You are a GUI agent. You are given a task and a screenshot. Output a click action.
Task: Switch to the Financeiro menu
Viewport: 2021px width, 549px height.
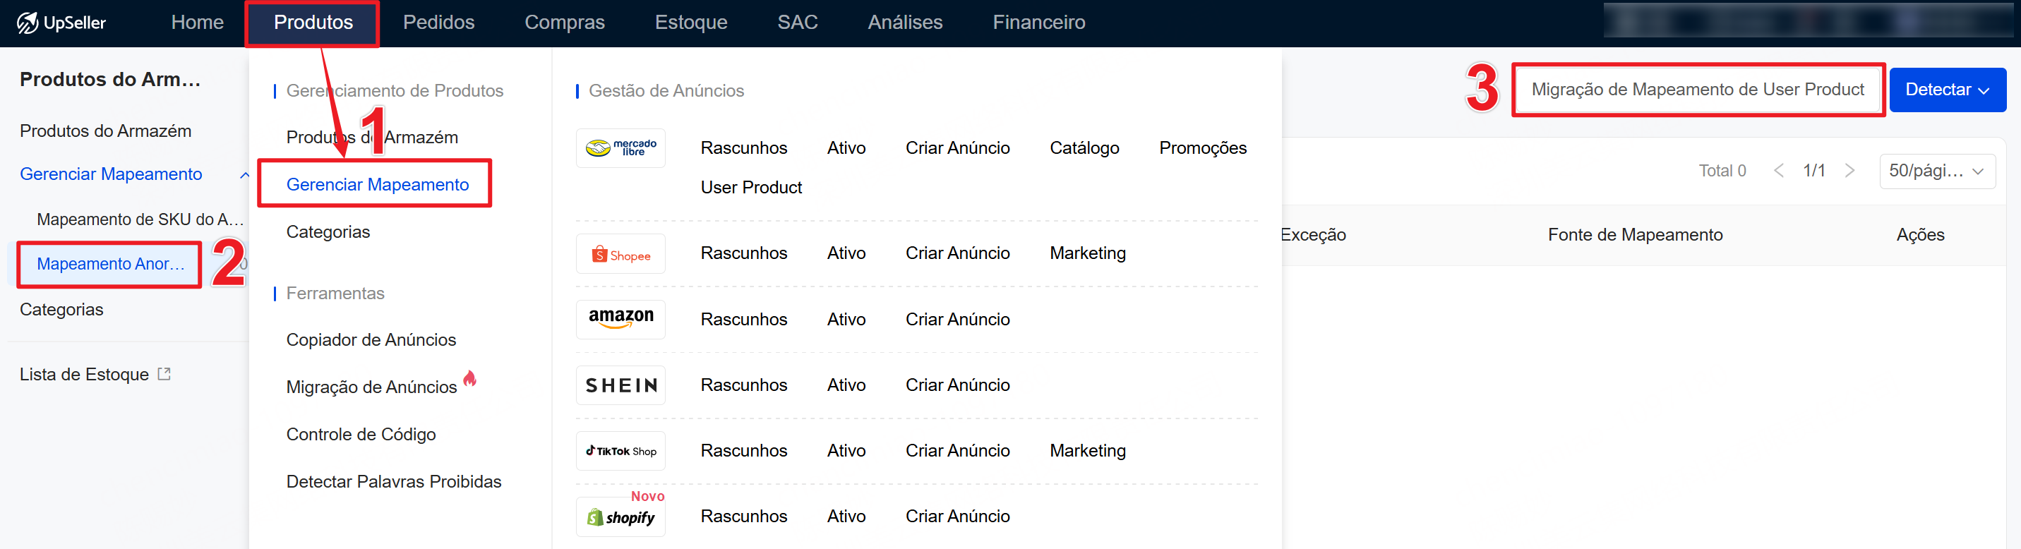point(1039,22)
